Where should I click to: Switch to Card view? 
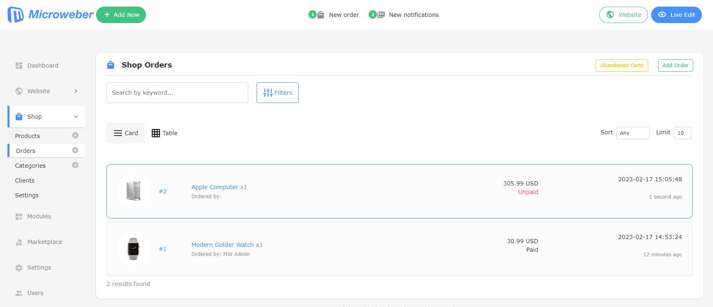coord(126,133)
